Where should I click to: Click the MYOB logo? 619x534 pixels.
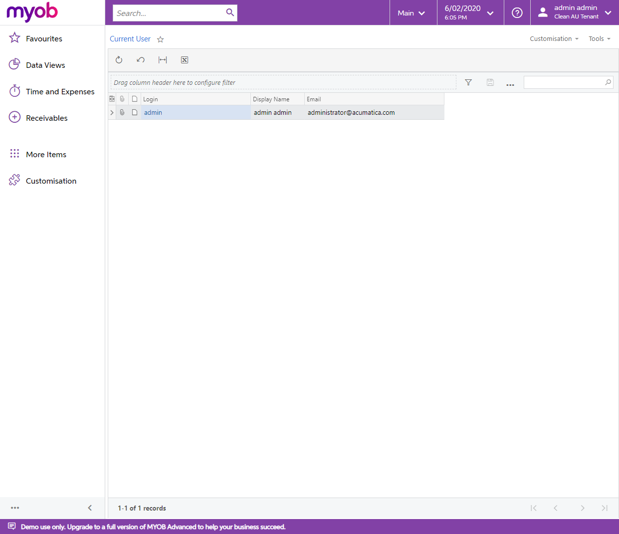(32, 12)
